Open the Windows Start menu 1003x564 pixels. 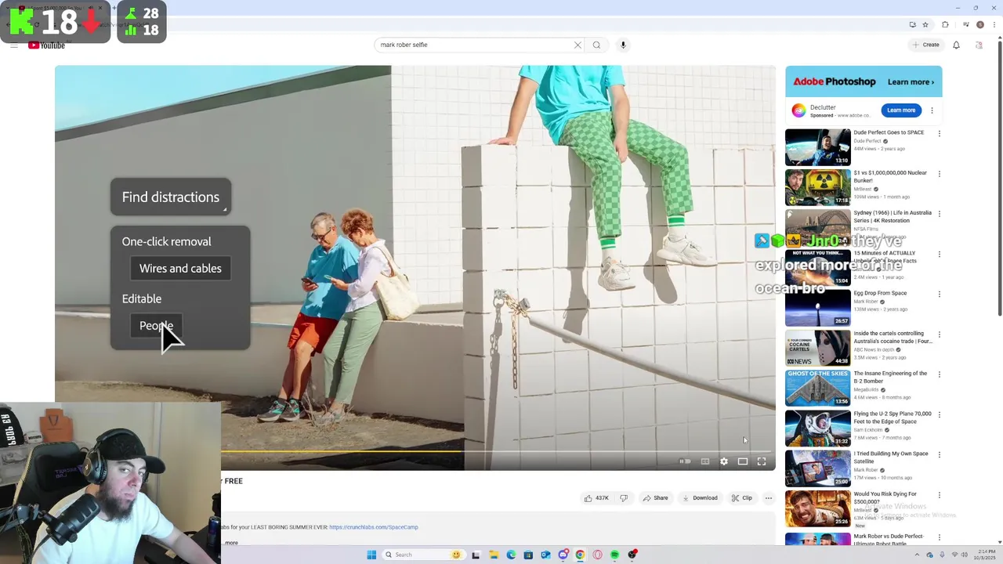click(371, 555)
